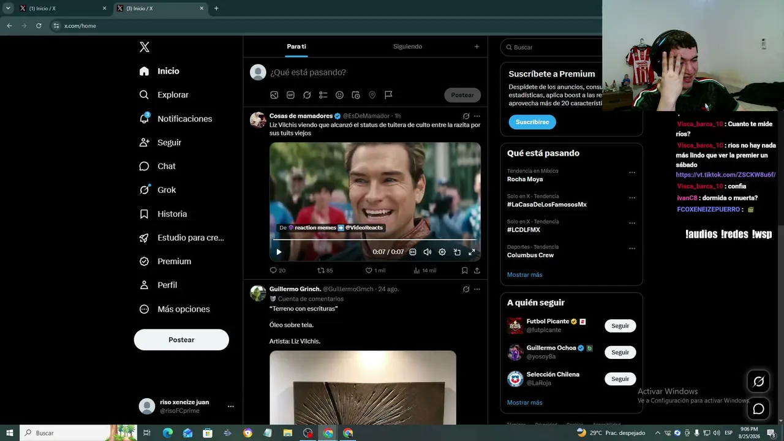Screen dimensions: 784x441
Task: Click the blue Suscribirse button
Action: pos(532,122)
